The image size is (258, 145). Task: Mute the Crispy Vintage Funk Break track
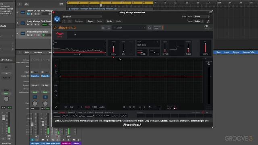[x=28, y=25]
